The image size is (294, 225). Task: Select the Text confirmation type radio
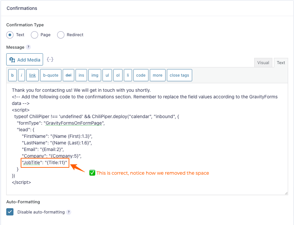(x=10, y=35)
